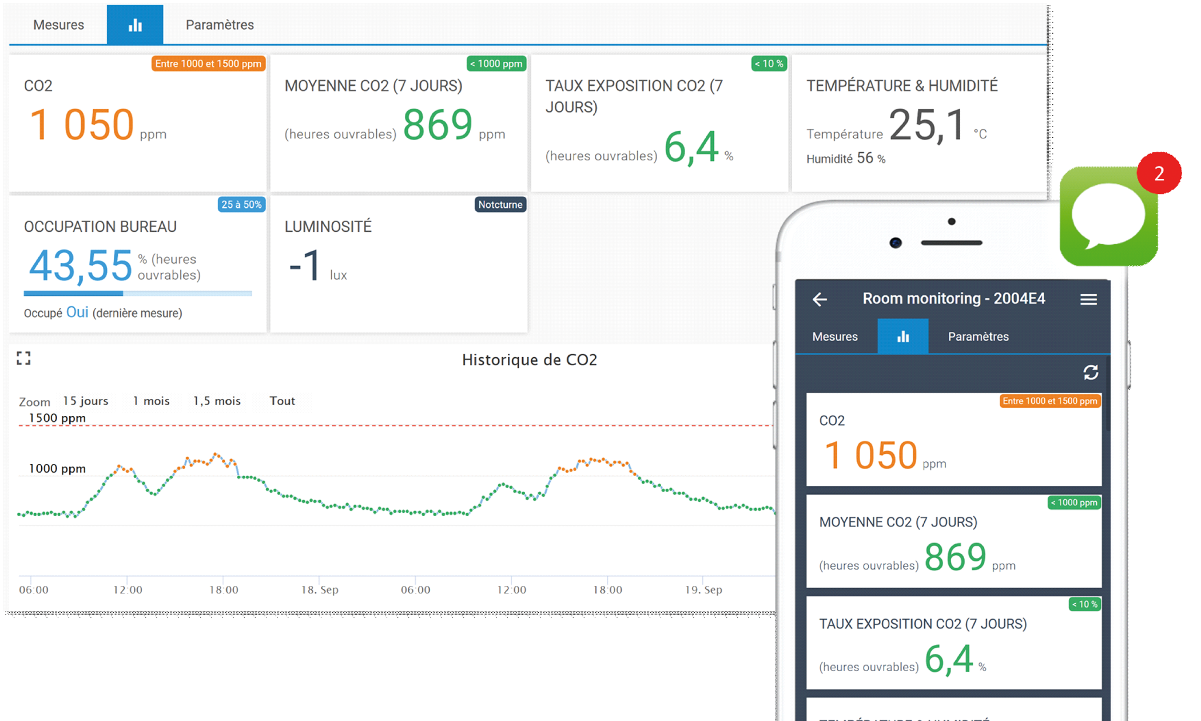Click the occupation bureau progress bar
Screen dimensions: 1201x721
[138, 294]
